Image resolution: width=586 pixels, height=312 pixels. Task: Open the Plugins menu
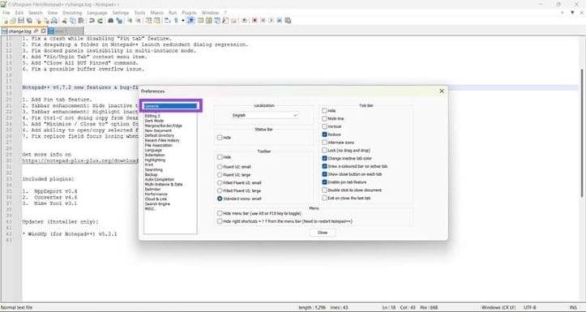click(189, 13)
